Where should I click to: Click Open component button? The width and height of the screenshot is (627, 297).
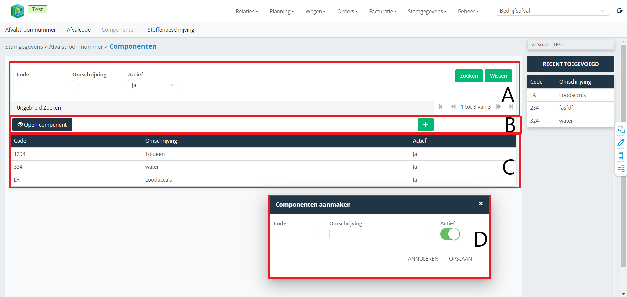pyautogui.click(x=42, y=125)
